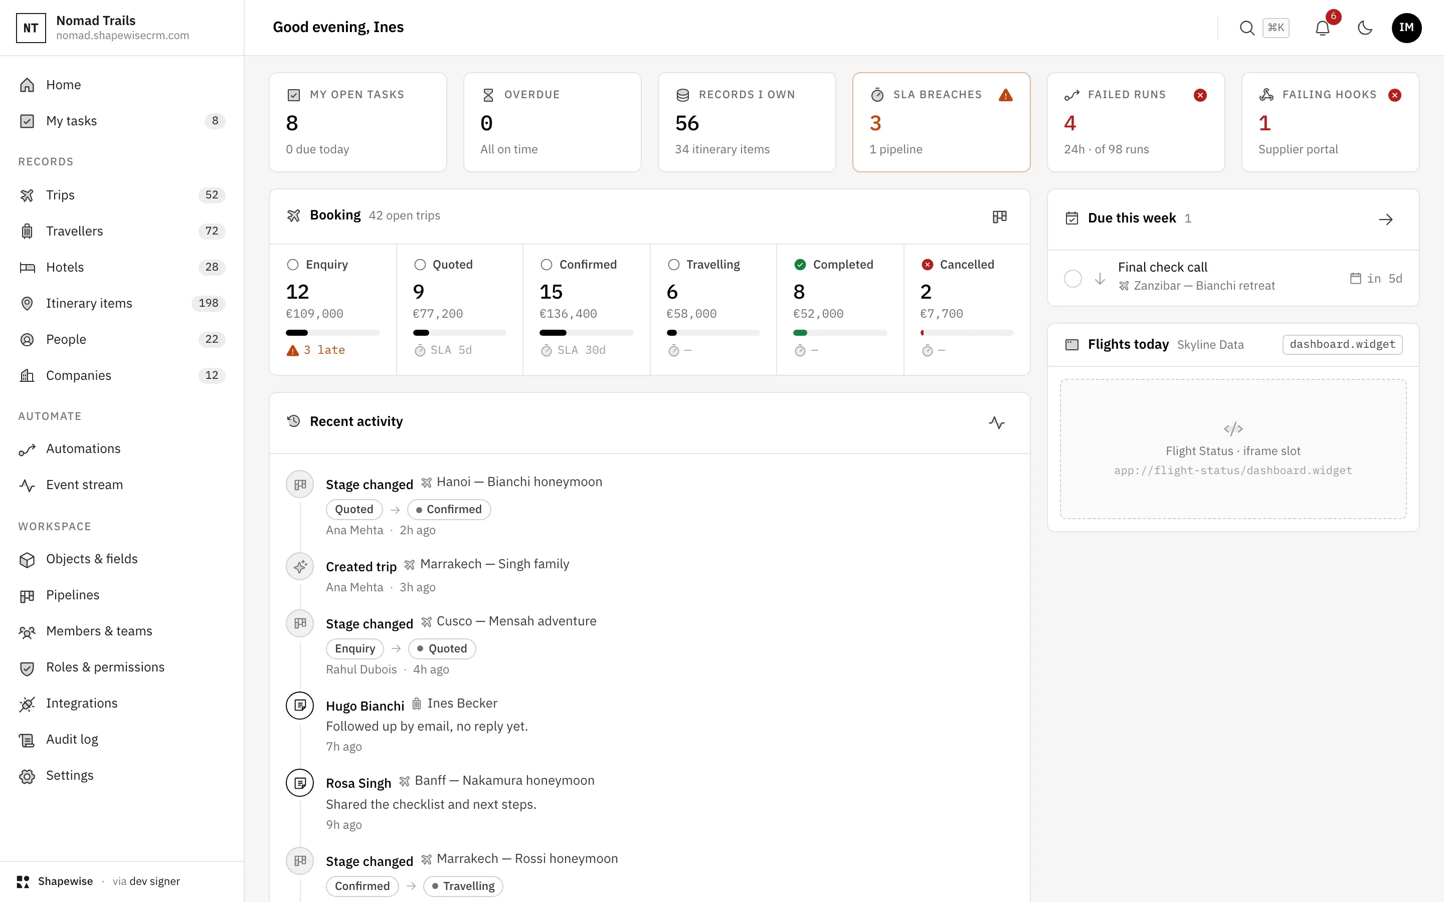
Task: Click the Event stream pulse icon
Action: tap(27, 485)
